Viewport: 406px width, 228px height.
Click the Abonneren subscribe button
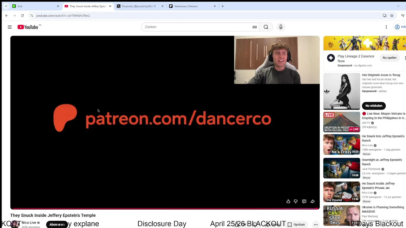57,225
